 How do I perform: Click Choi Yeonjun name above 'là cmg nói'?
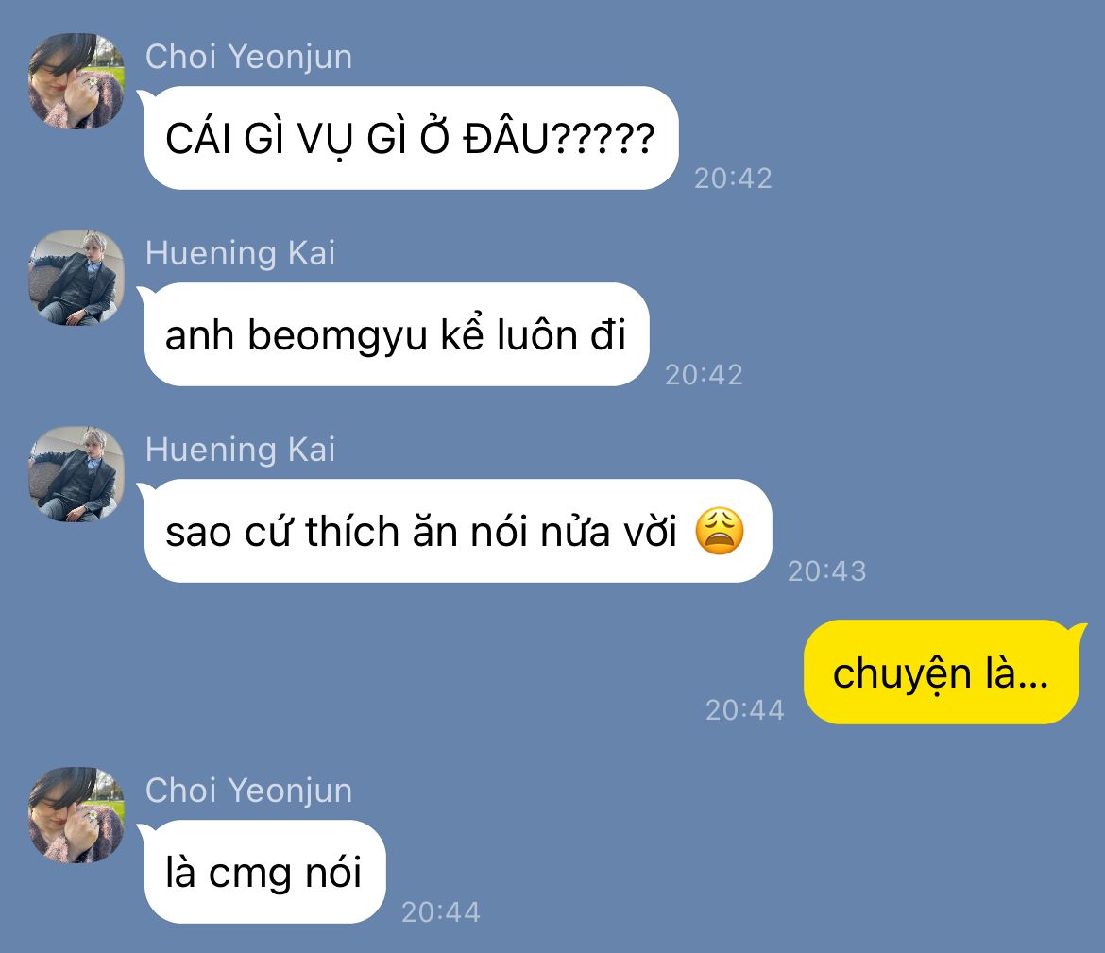click(x=248, y=791)
